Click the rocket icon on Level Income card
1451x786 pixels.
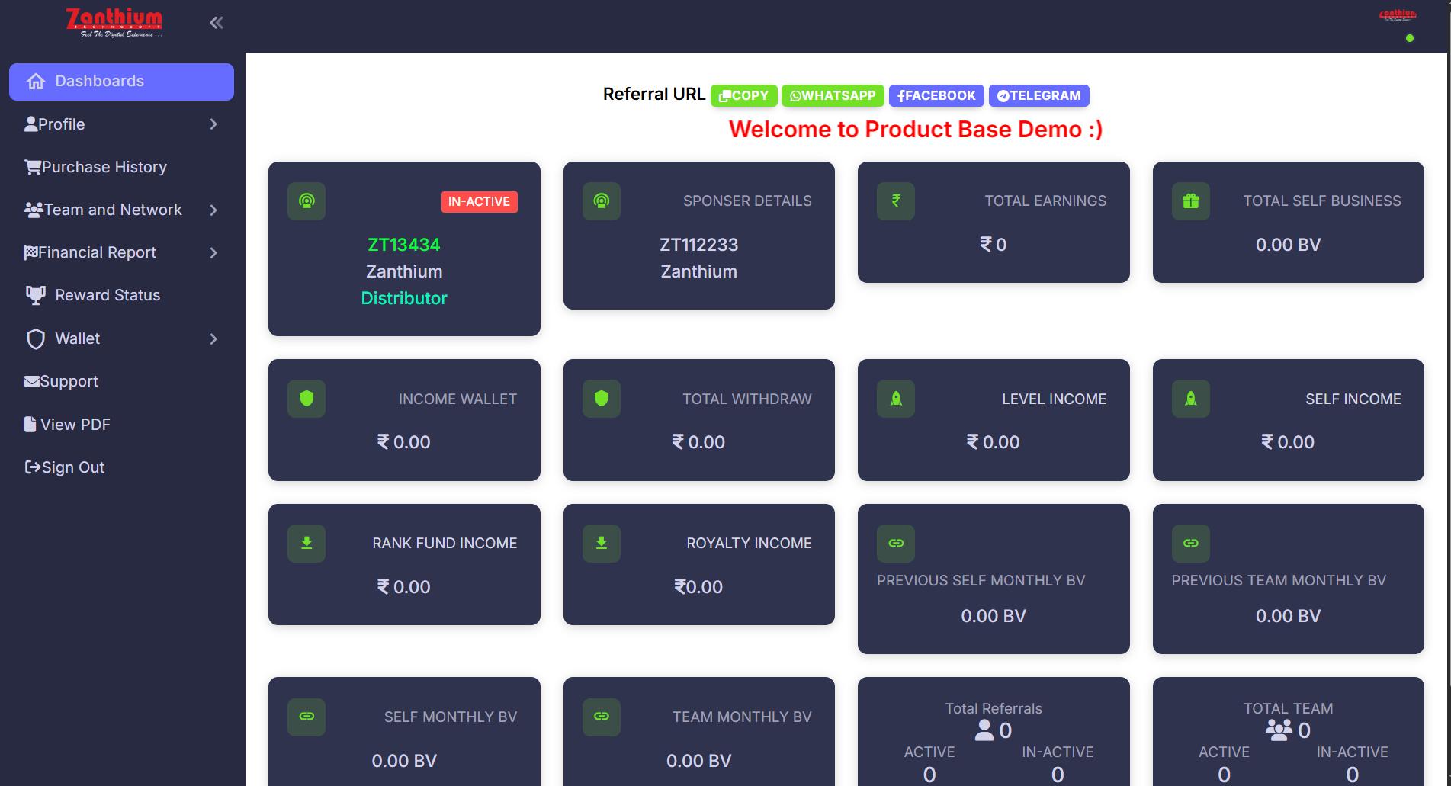point(896,399)
